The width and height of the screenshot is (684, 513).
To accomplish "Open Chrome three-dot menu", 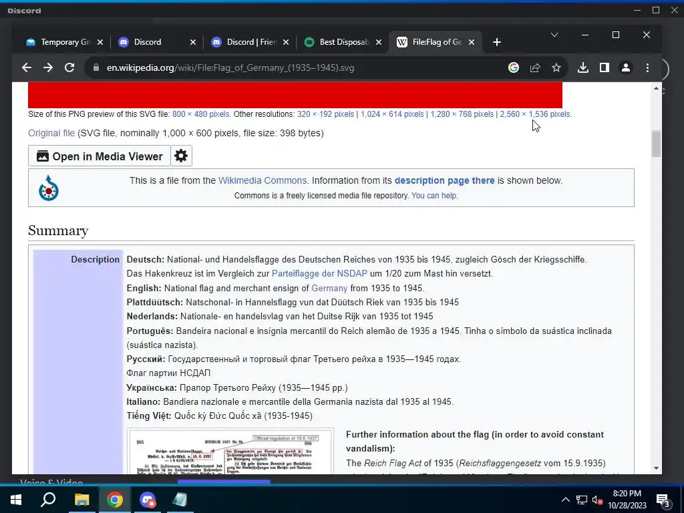I will click(647, 67).
